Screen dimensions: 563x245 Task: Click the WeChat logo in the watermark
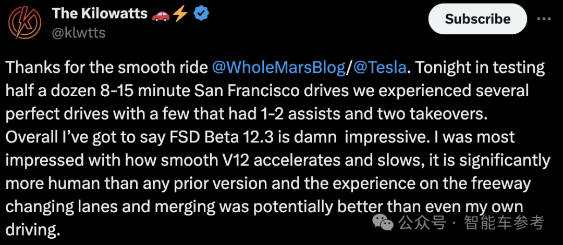click(x=383, y=223)
